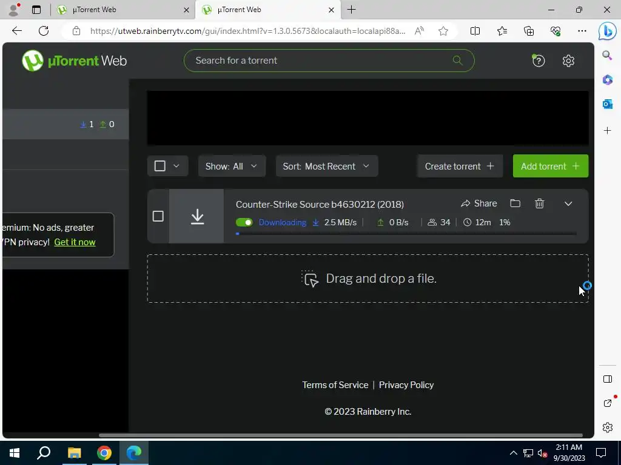Open the Collections icon

(x=529, y=31)
